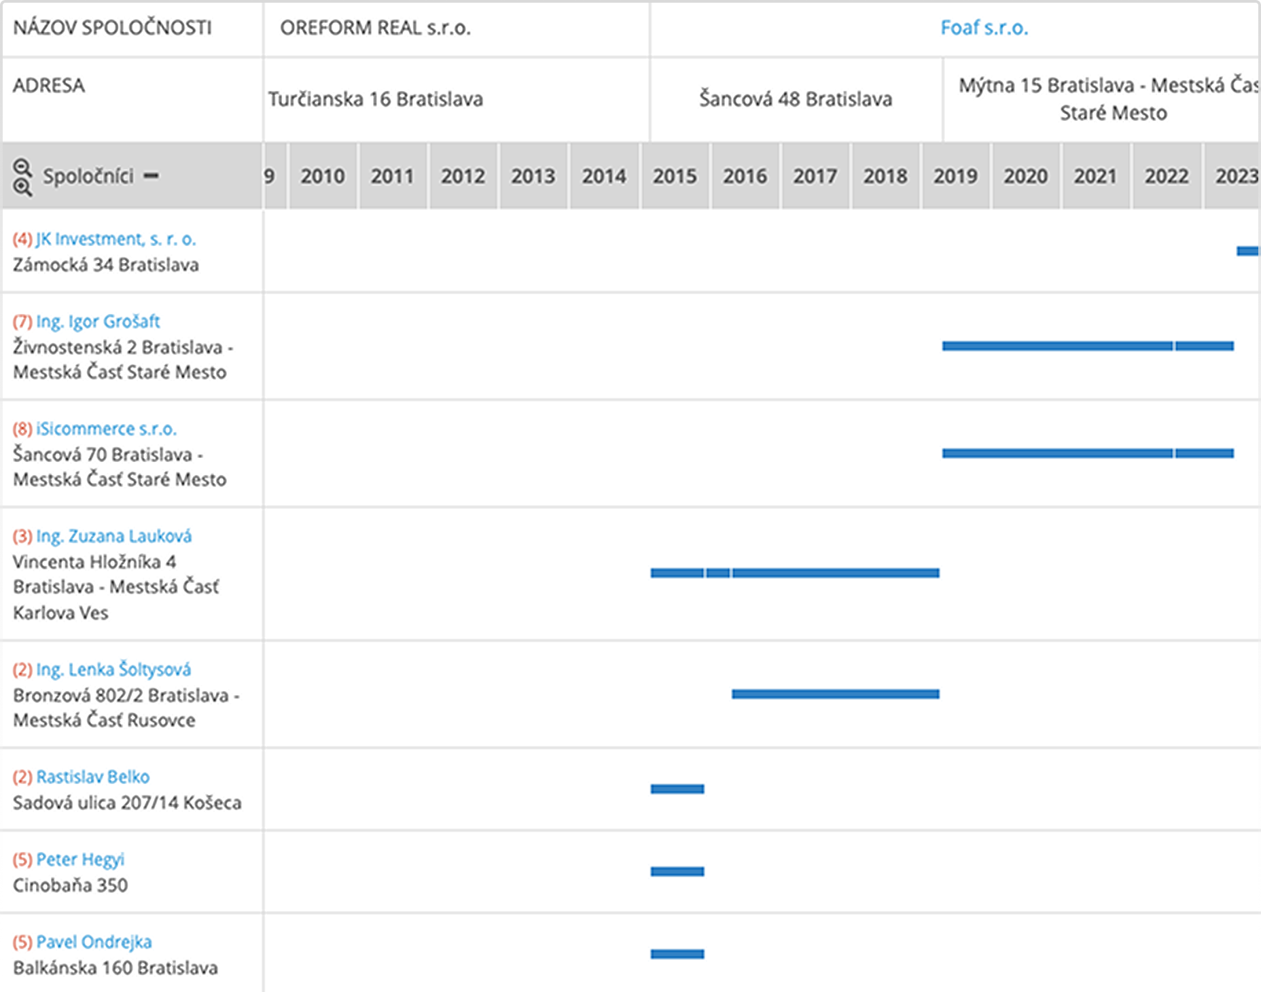Open Ing. Zuzana Lauková profile link

113,536
